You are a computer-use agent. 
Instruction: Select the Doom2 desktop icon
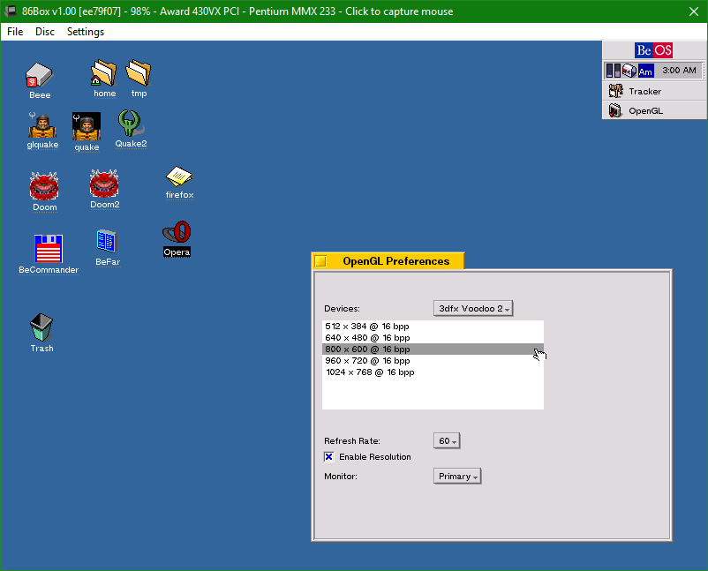pos(104,185)
